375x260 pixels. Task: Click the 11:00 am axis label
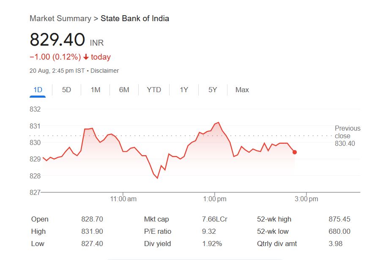(123, 199)
